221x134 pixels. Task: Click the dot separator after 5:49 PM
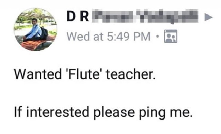tap(158, 37)
